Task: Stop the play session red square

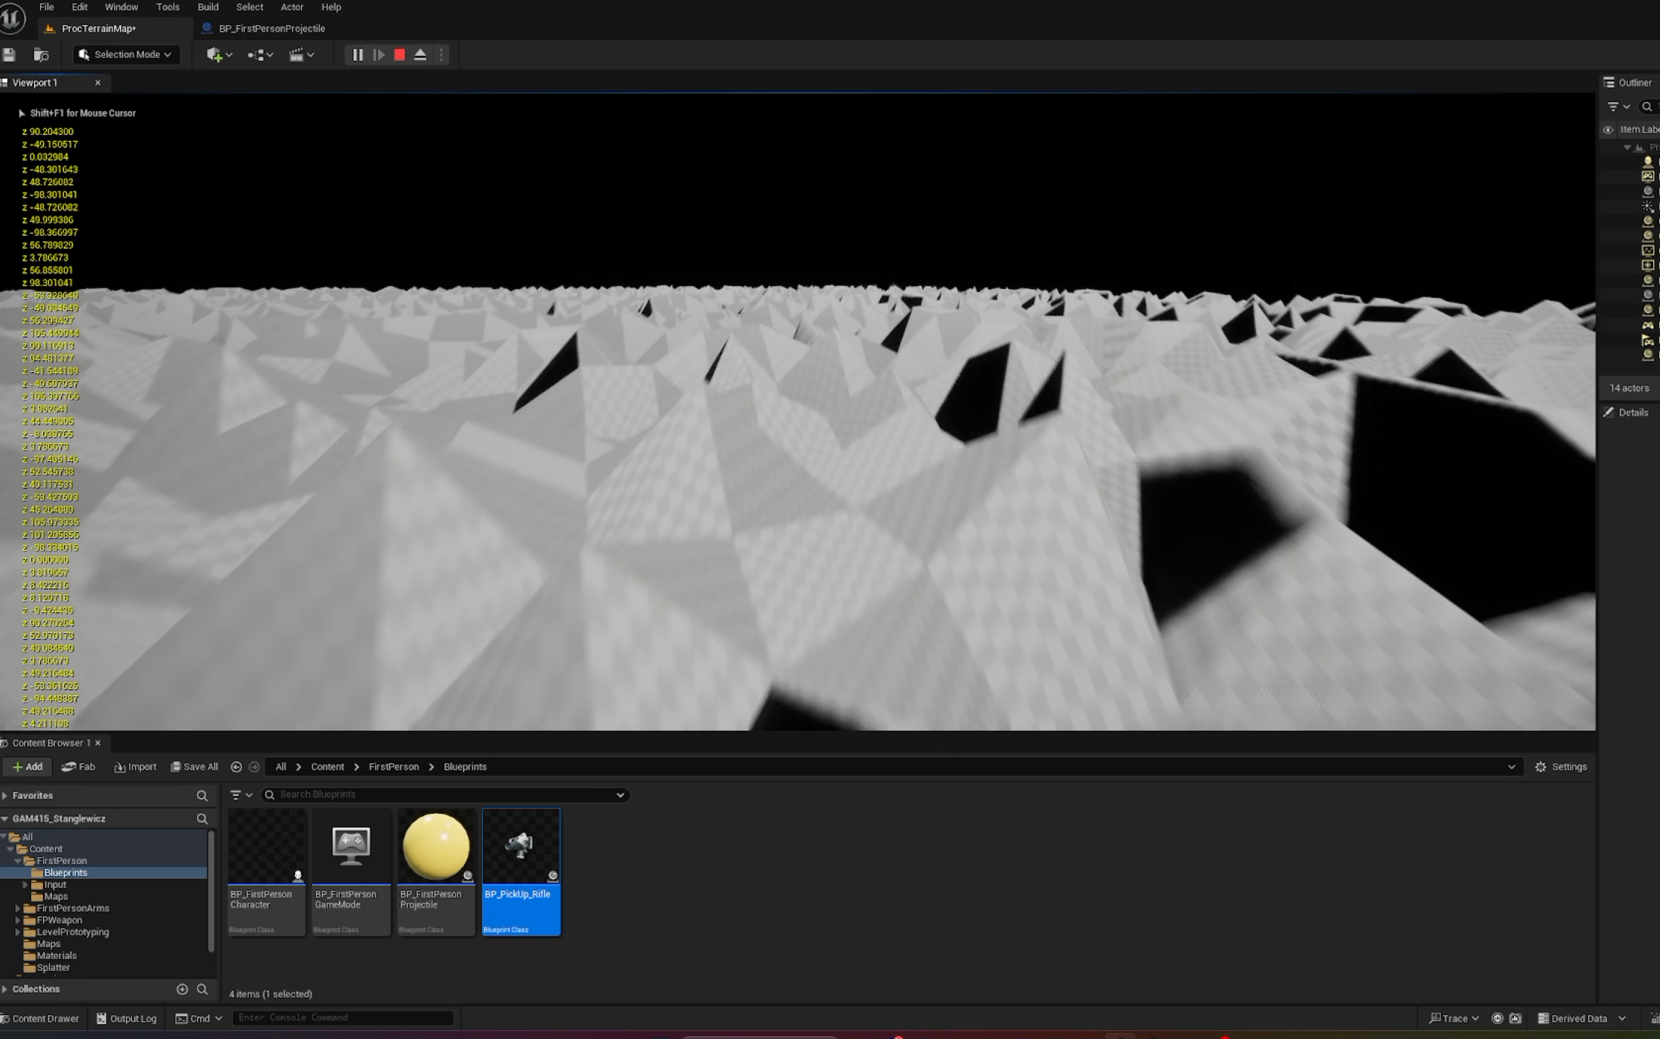Action: tap(400, 55)
